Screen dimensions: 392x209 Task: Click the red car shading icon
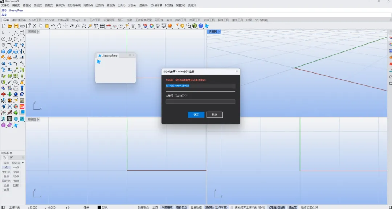pos(109,26)
